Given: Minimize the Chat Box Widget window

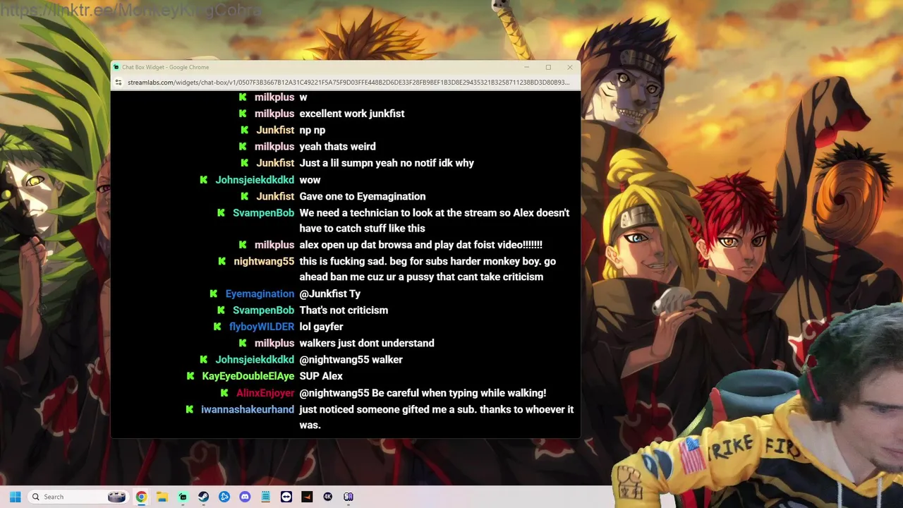Looking at the screenshot, I should pyautogui.click(x=526, y=67).
